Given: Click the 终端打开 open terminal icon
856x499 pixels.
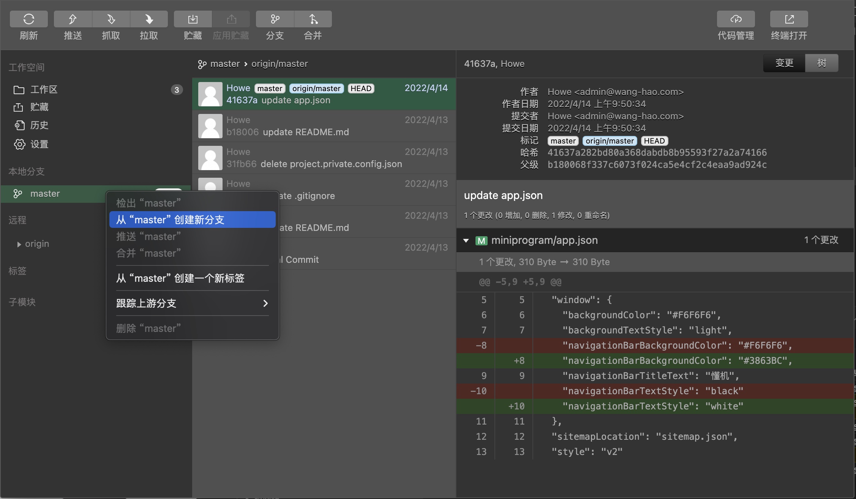Looking at the screenshot, I should pos(789,19).
